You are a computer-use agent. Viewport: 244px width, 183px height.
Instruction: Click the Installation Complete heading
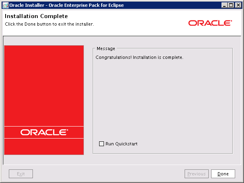click(x=36, y=16)
